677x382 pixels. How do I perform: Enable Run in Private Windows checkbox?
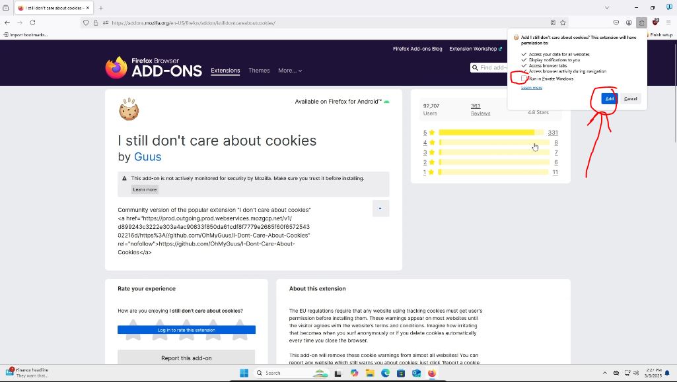(x=524, y=79)
